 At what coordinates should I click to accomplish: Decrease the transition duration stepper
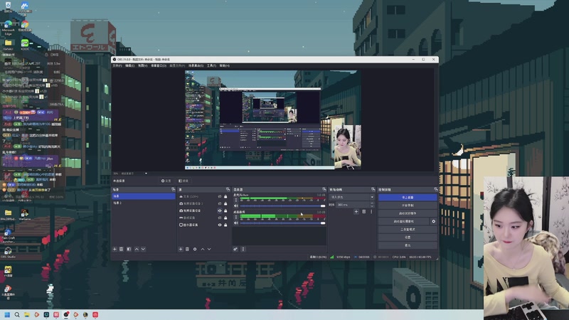[x=372, y=206]
